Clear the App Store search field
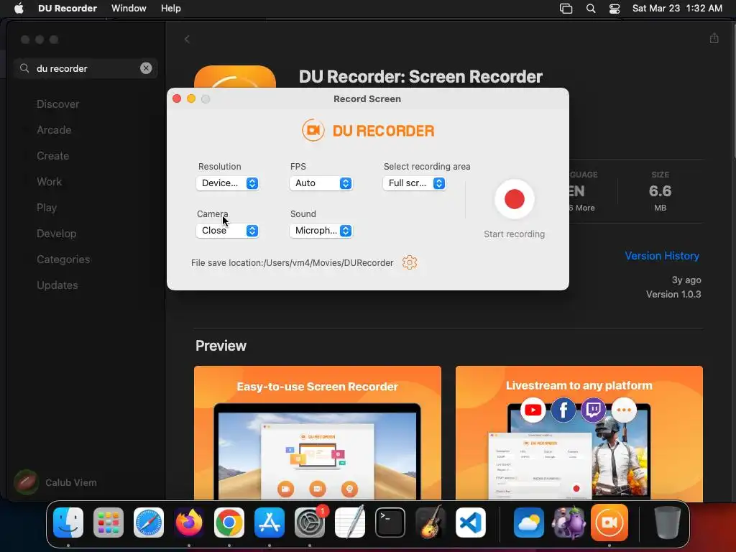Viewport: 736px width, 552px height. point(146,68)
